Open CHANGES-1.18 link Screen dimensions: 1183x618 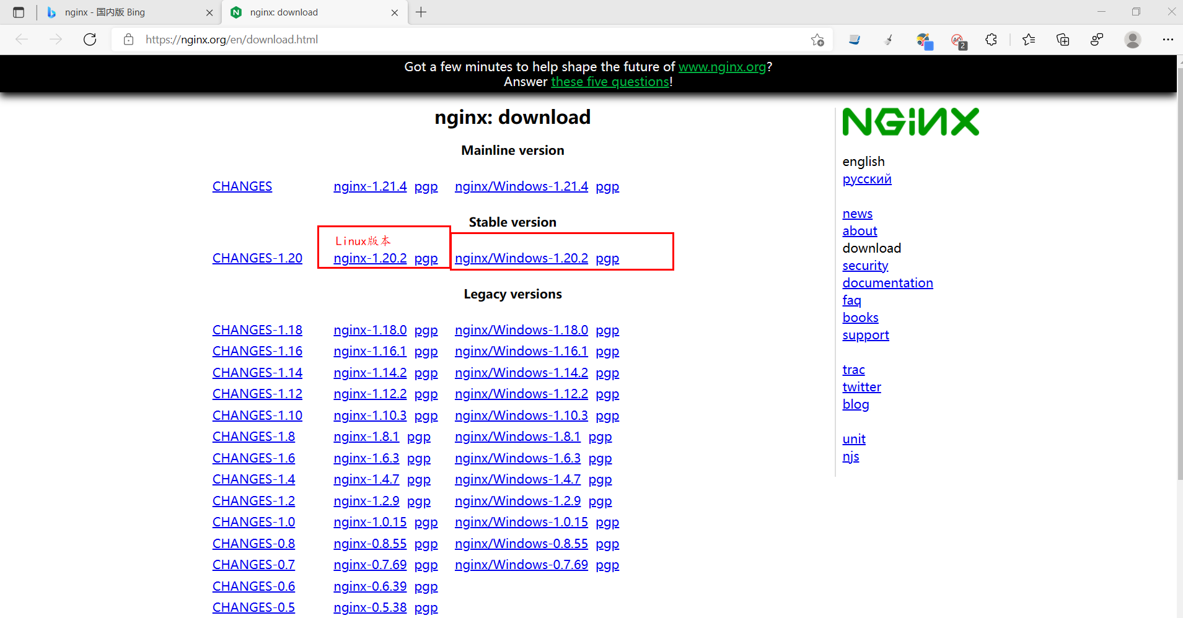point(257,330)
